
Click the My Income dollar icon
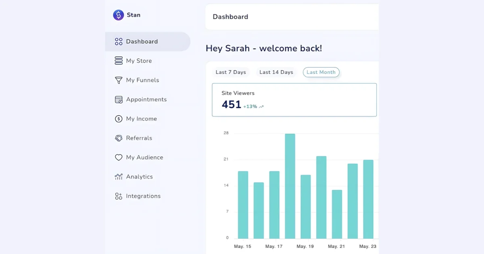click(119, 119)
